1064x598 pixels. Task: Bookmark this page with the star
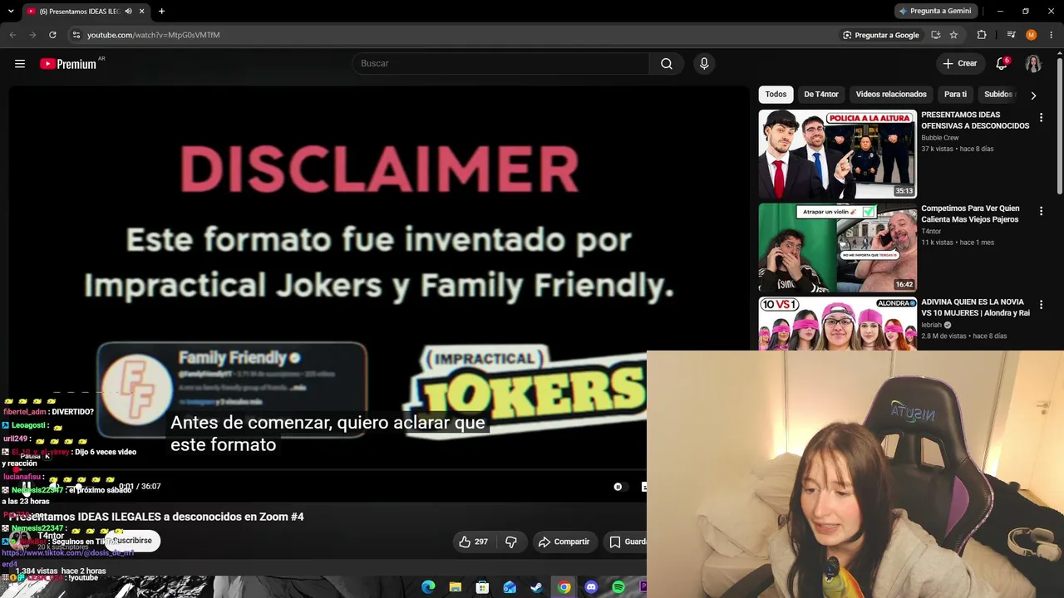tap(953, 35)
